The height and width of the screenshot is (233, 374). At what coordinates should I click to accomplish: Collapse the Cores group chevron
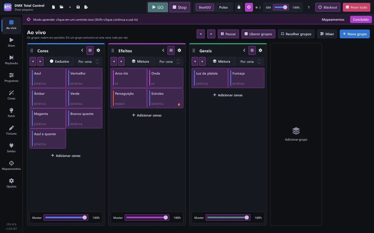pos(82,50)
